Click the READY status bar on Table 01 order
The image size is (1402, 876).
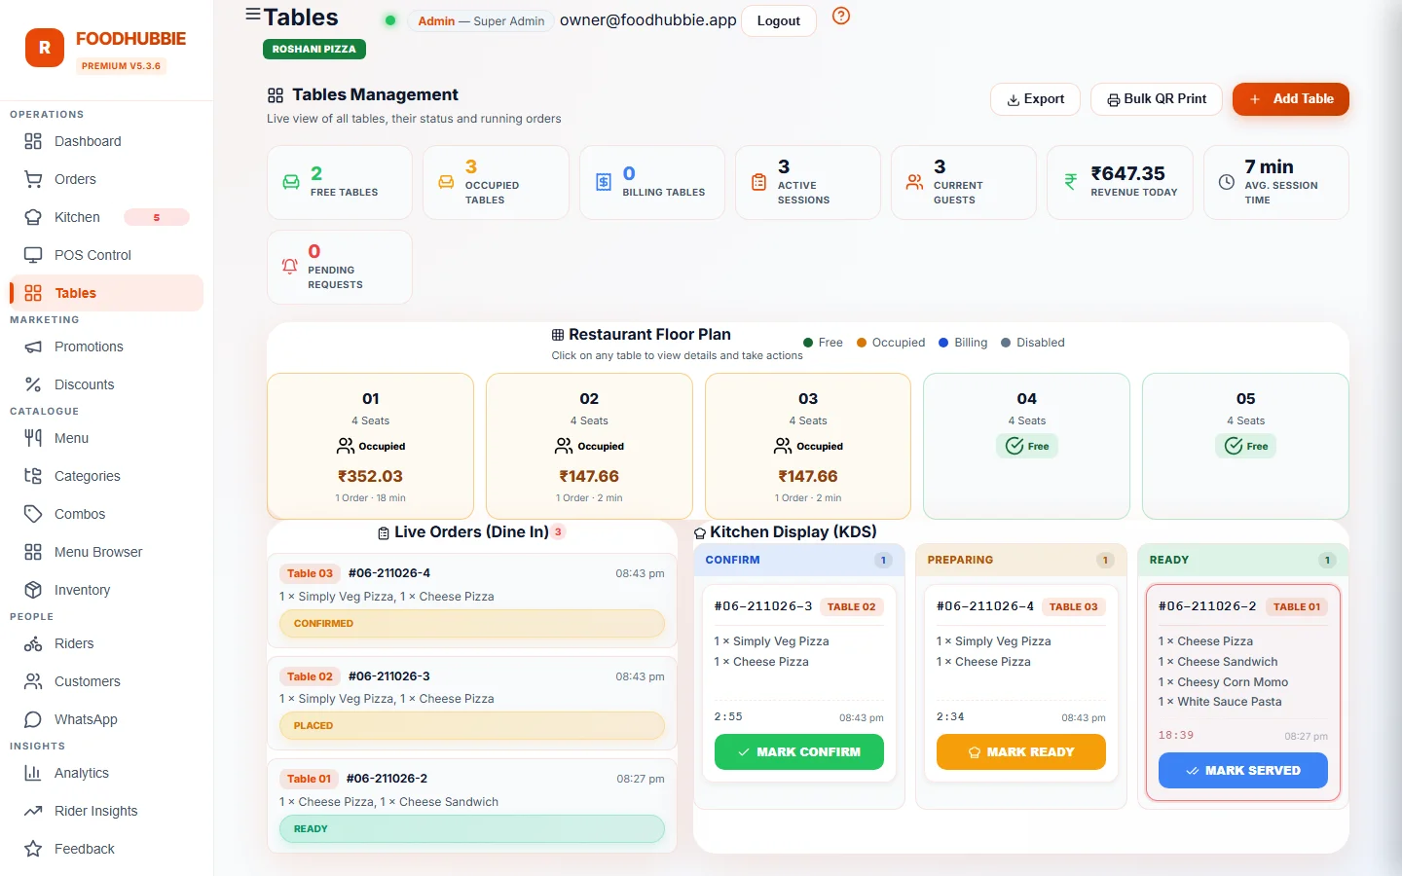point(472,829)
